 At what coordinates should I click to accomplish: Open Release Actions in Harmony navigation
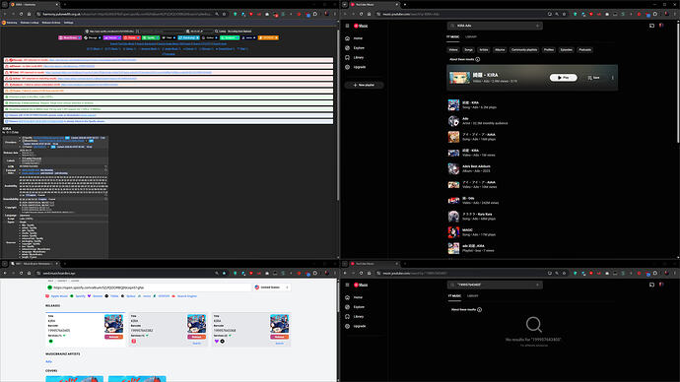click(x=51, y=23)
